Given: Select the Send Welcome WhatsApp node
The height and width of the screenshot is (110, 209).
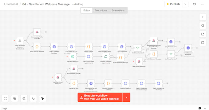Looking at the screenshot, I should coord(188,48).
